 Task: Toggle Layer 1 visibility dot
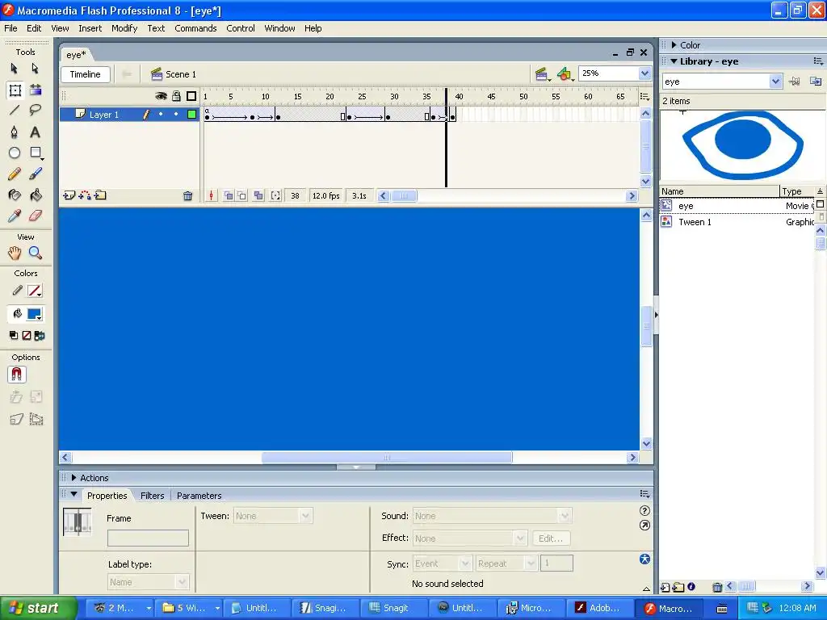[161, 115]
